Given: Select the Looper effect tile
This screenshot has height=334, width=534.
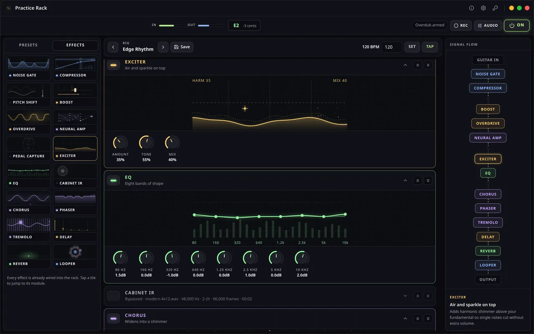Looking at the screenshot, I should pyautogui.click(x=75, y=256).
